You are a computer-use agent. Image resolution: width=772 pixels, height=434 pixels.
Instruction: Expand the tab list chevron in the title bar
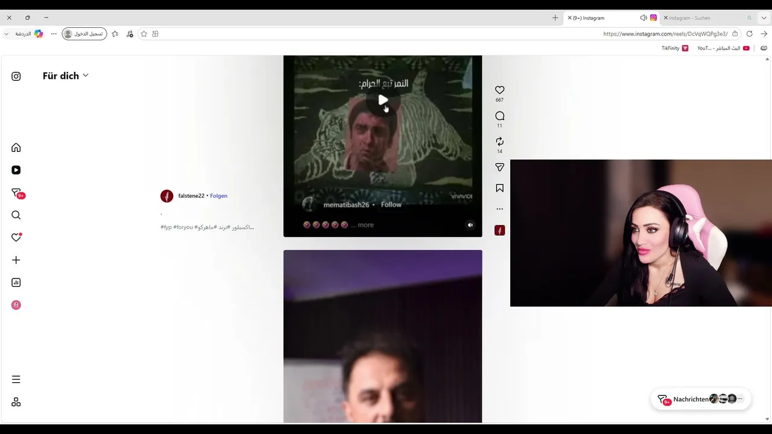(x=764, y=18)
